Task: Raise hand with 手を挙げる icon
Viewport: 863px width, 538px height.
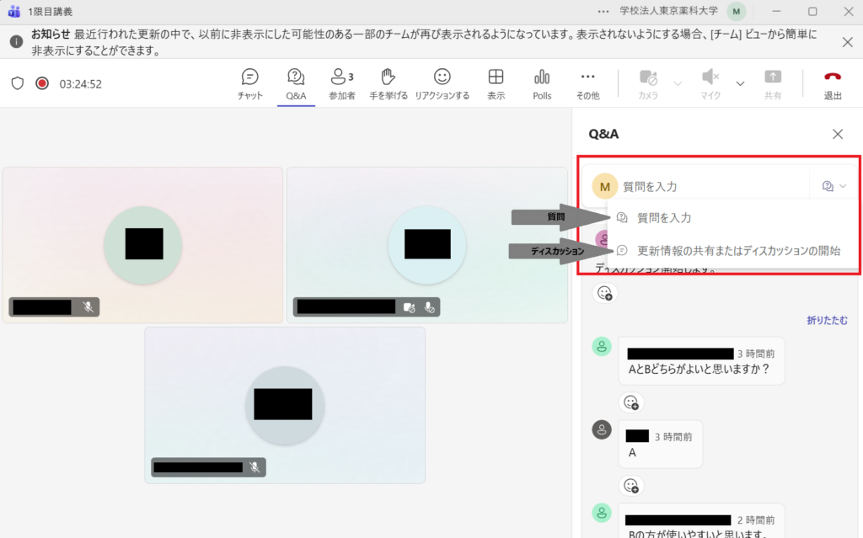Action: click(388, 84)
